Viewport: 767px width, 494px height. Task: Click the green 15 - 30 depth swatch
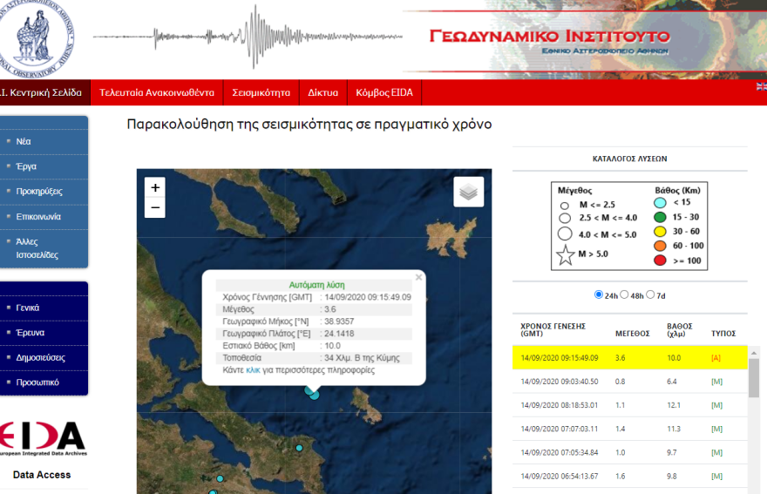pyautogui.click(x=660, y=217)
